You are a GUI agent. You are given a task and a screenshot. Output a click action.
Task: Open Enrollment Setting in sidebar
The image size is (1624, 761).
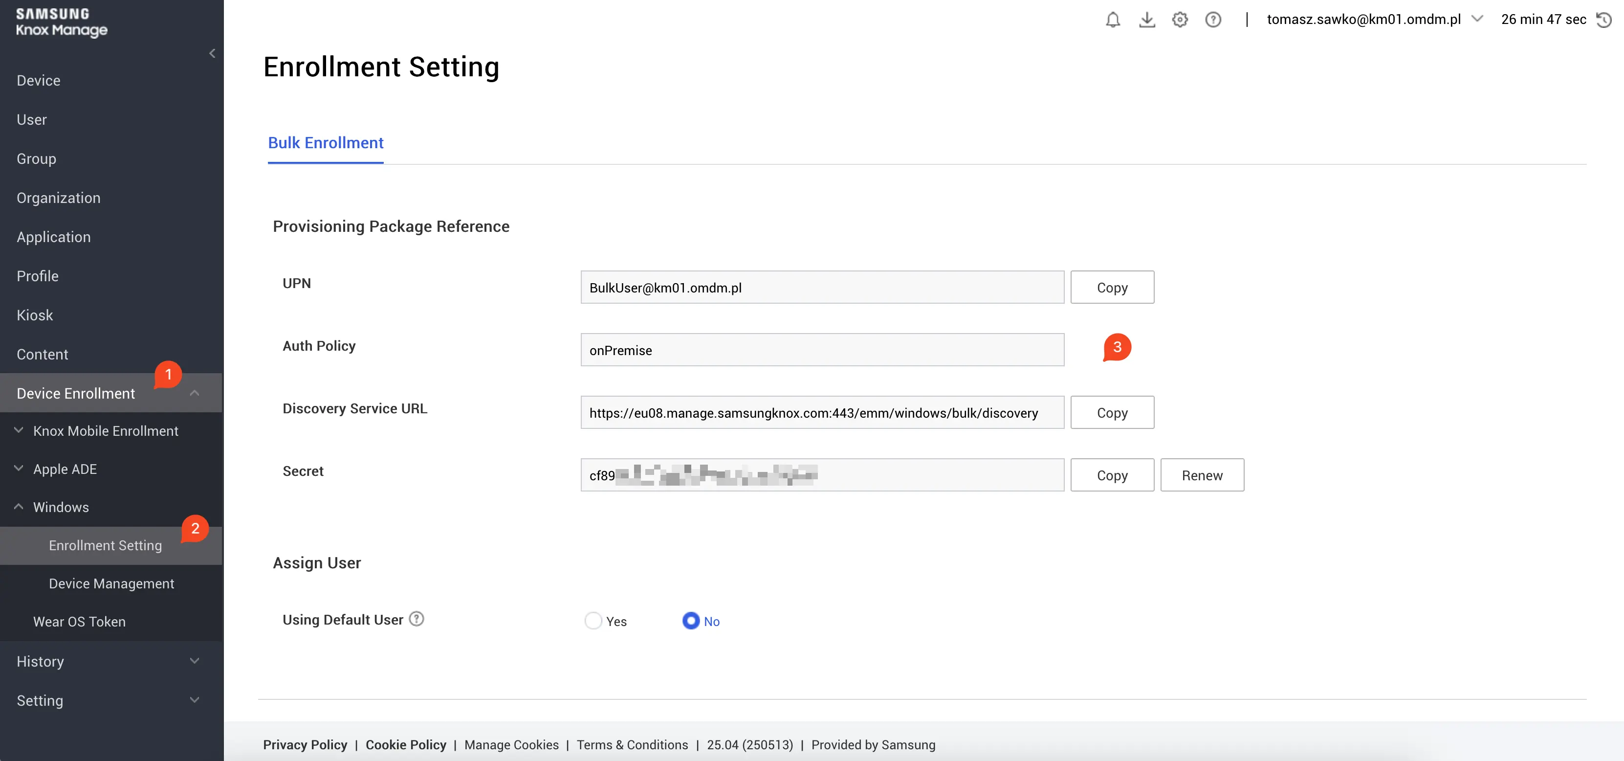click(x=111, y=545)
